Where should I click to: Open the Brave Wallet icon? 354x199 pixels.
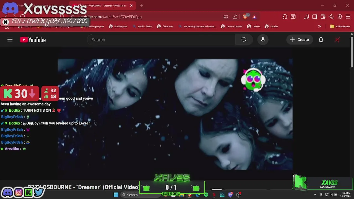323,17
